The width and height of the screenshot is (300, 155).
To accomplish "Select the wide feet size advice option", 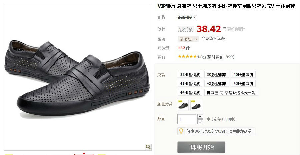I will tap(231, 92).
